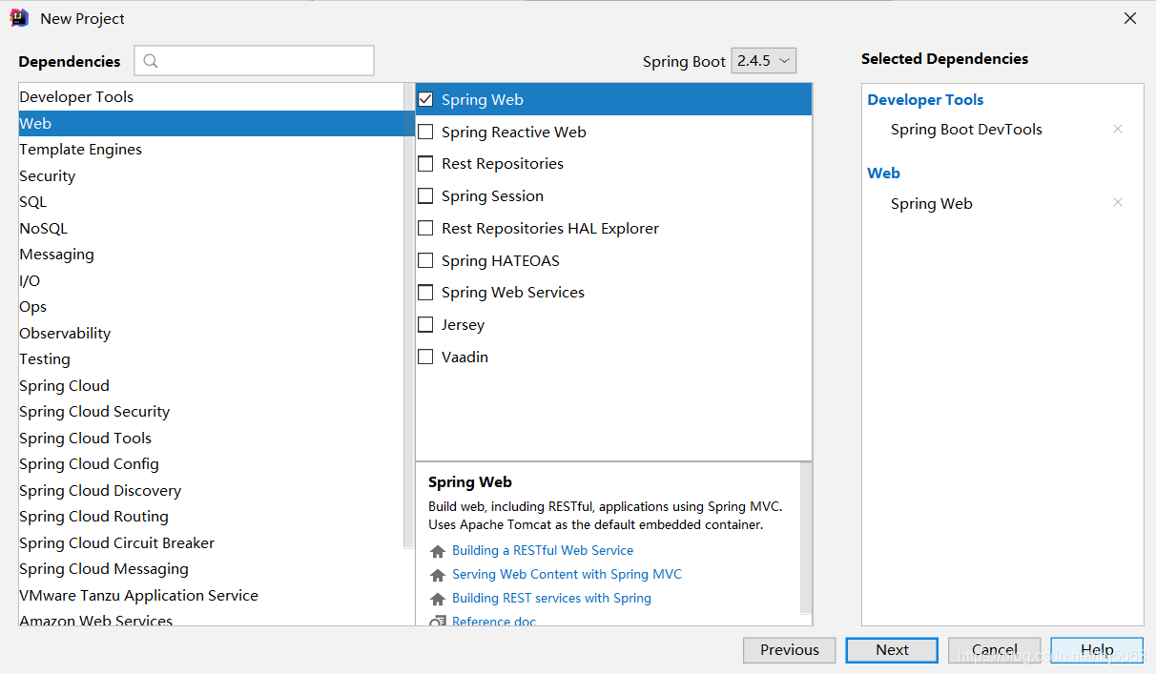Click Web heading in selected dependencies

[x=883, y=173]
